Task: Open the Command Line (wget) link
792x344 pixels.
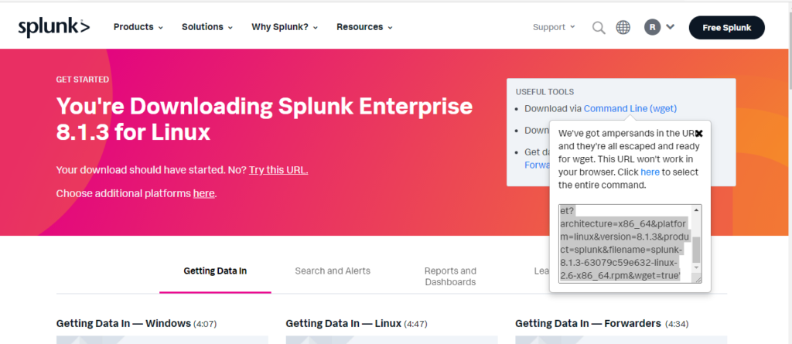Action: click(630, 108)
